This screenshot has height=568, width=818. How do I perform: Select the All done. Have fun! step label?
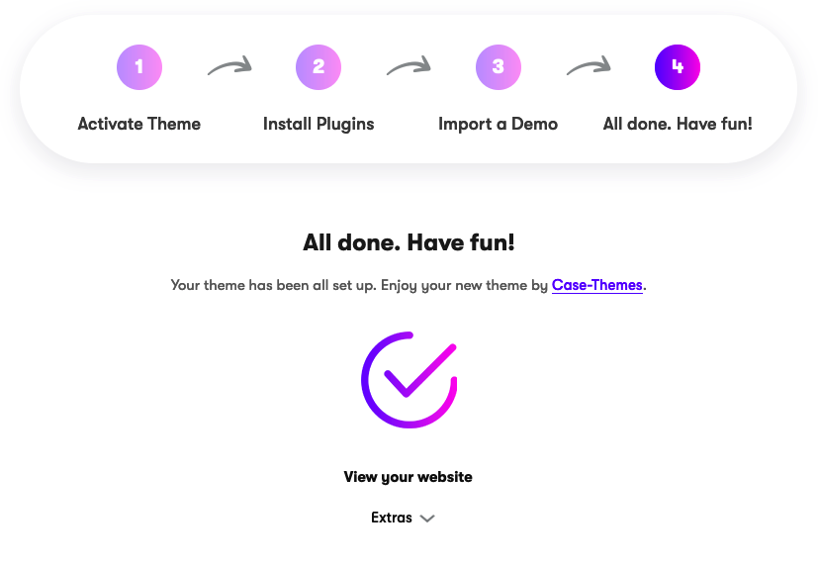click(x=678, y=124)
